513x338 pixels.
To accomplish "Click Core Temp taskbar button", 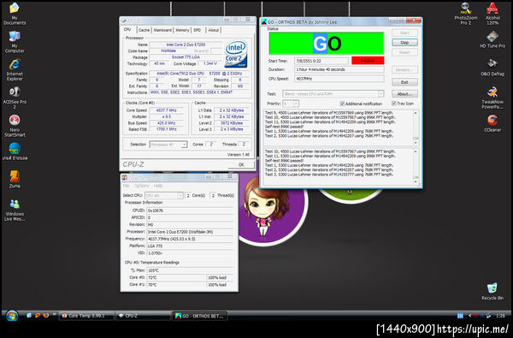I will [87, 316].
